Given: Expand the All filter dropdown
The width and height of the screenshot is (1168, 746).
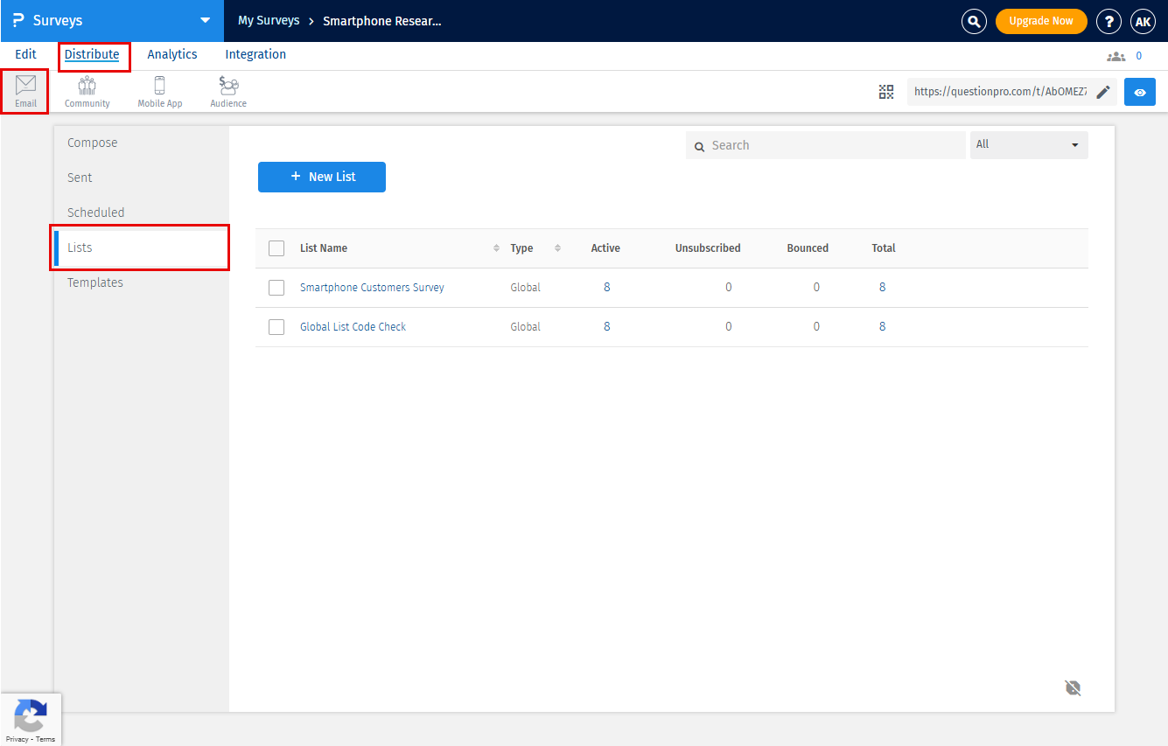Looking at the screenshot, I should coord(1029,145).
